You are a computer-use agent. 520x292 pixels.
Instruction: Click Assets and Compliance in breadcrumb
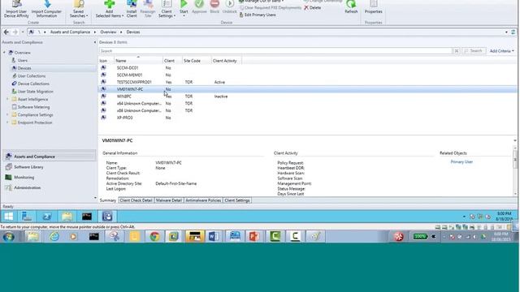point(70,32)
